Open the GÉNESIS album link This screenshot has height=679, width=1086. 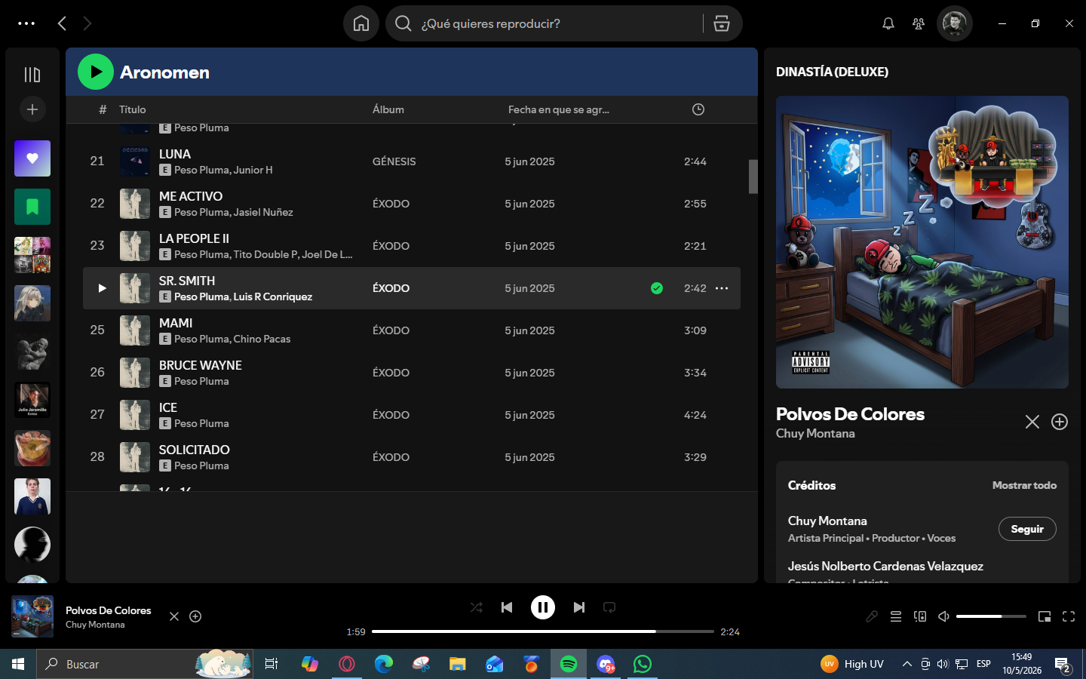tap(394, 161)
